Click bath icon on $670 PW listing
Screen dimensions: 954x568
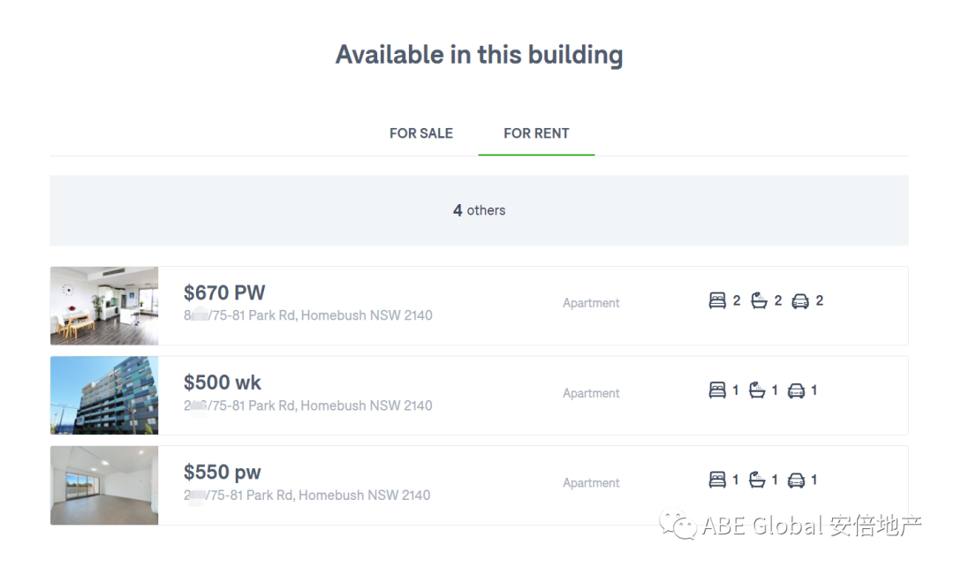point(759,301)
